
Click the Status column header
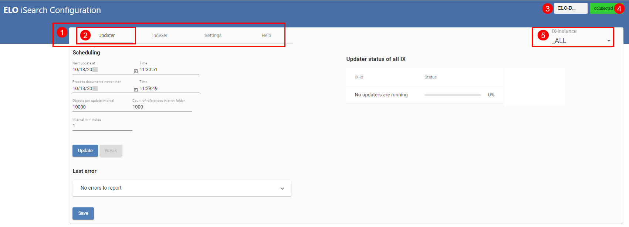pos(430,77)
